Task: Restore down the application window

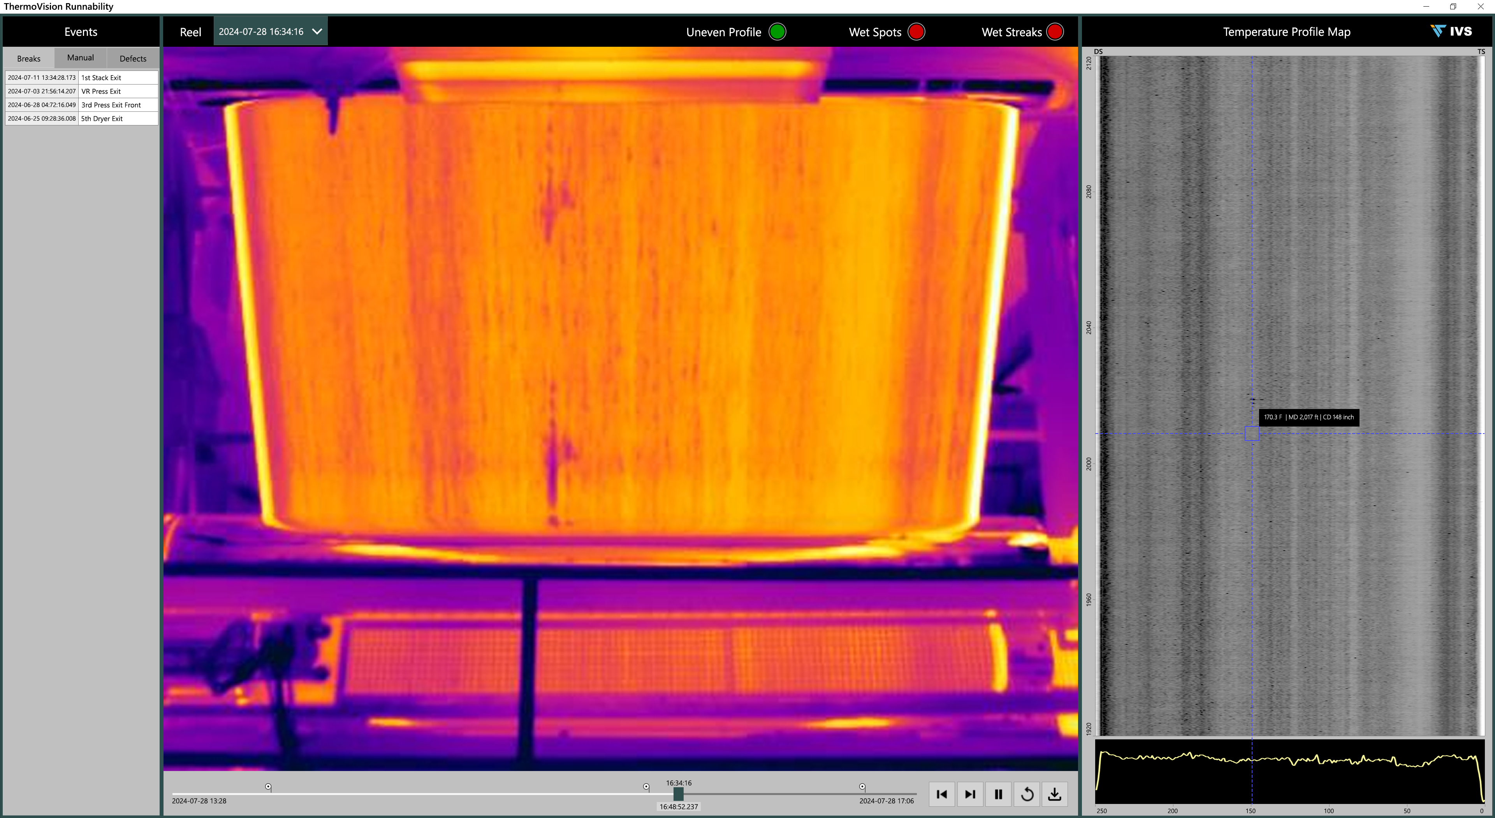Action: tap(1453, 6)
